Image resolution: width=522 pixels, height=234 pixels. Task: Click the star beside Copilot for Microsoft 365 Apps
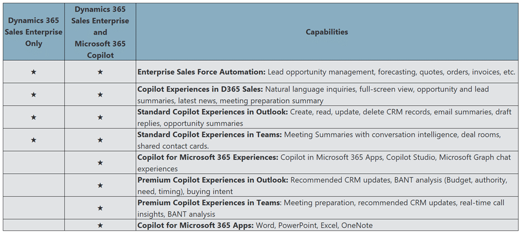coord(100,226)
